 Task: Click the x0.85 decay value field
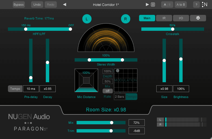tap(47, 89)
